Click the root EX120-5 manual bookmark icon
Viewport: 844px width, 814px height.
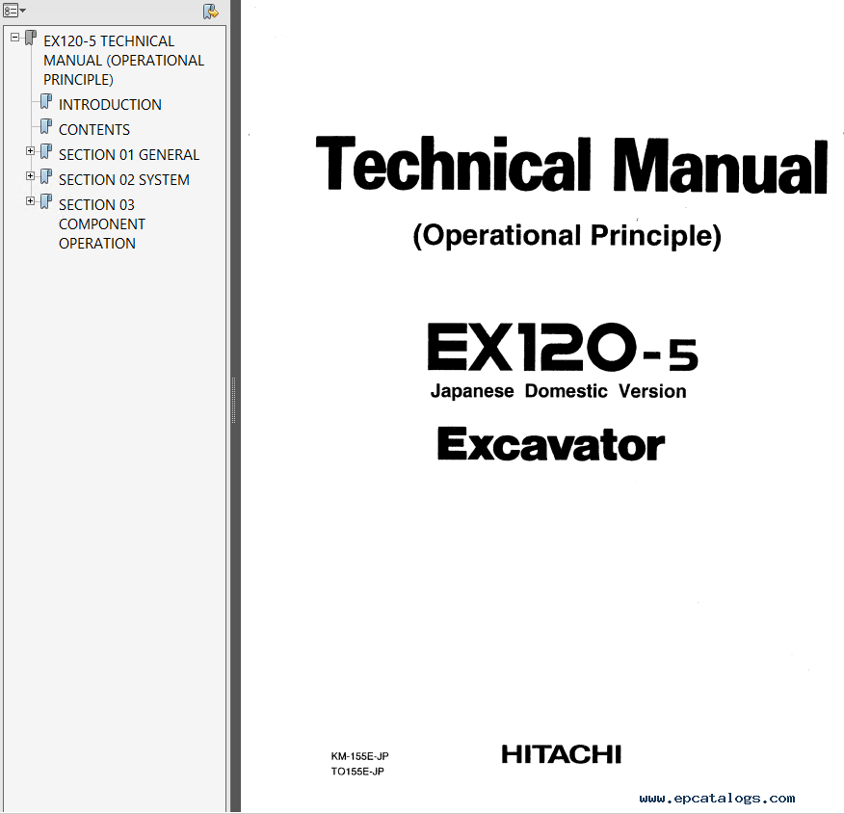click(31, 38)
